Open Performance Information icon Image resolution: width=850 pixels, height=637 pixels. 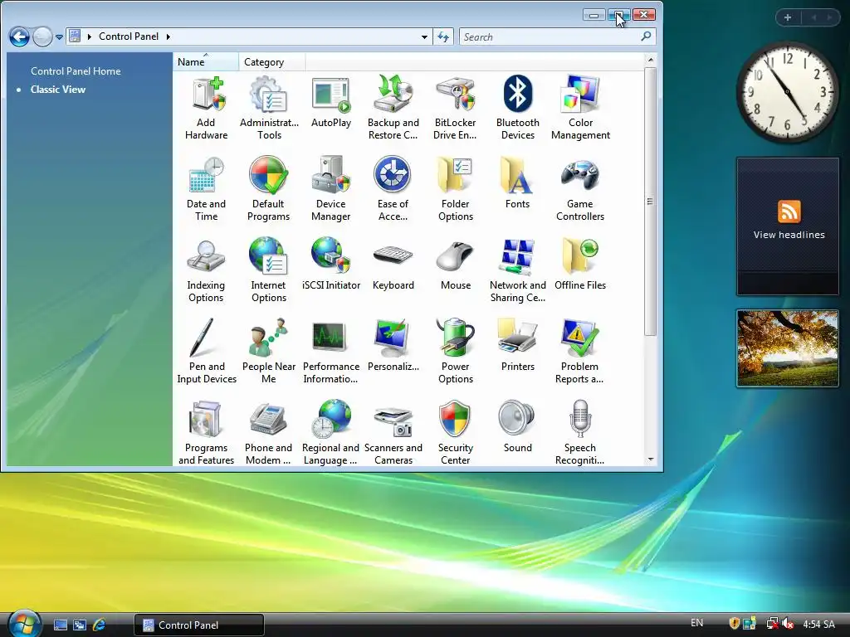click(x=330, y=352)
